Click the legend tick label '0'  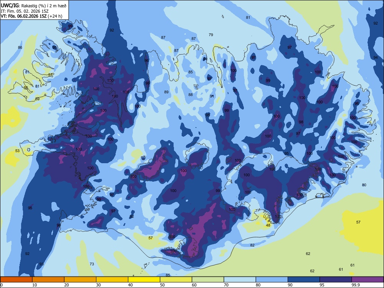click(2, 285)
